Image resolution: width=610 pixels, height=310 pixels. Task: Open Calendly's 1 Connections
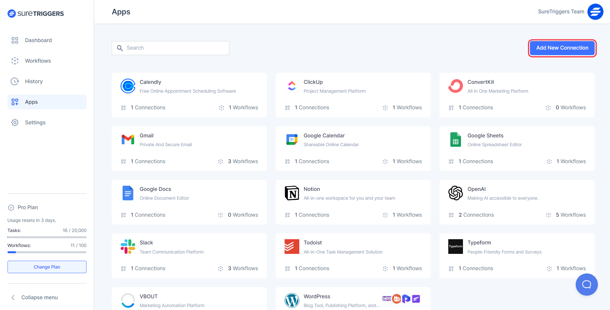point(143,108)
